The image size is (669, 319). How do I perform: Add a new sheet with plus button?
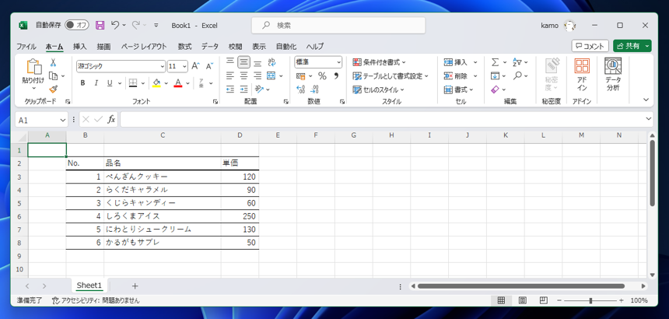[135, 286]
